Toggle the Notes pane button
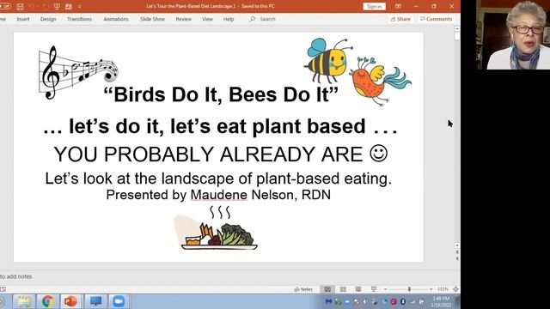550x309 pixels. [303, 289]
